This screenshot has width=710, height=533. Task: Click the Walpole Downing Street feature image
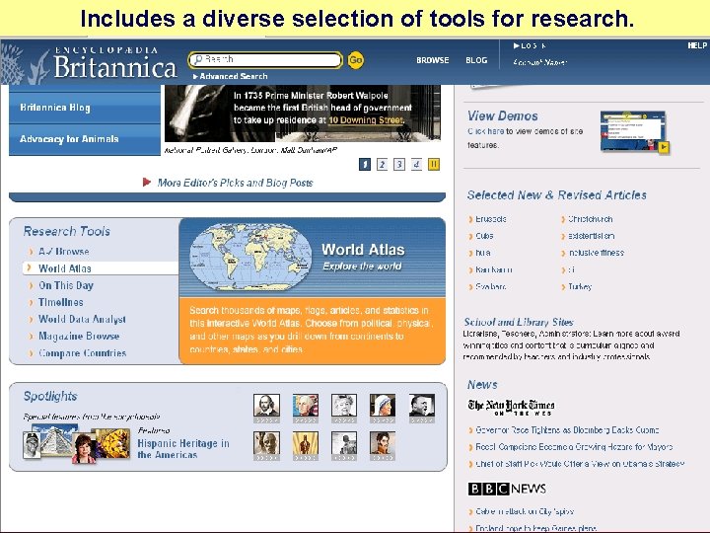303,114
